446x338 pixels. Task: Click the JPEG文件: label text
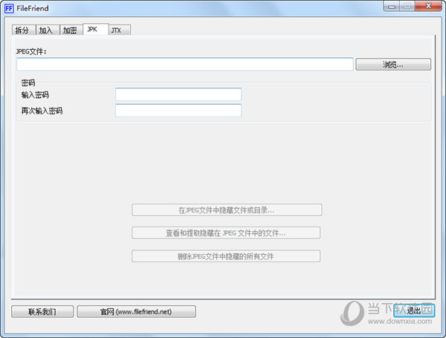[x=31, y=51]
